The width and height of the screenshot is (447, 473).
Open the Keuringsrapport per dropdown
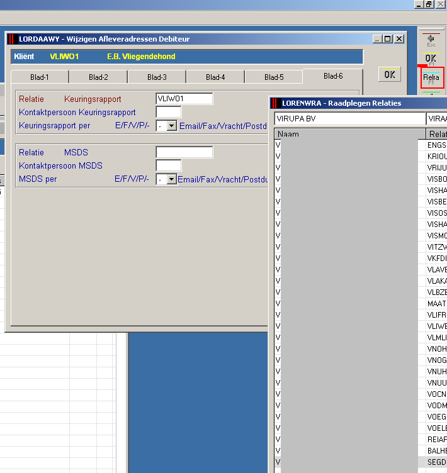171,126
